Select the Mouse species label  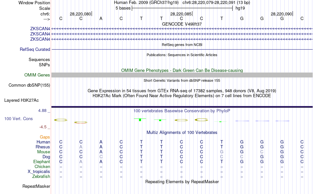click(x=43, y=152)
